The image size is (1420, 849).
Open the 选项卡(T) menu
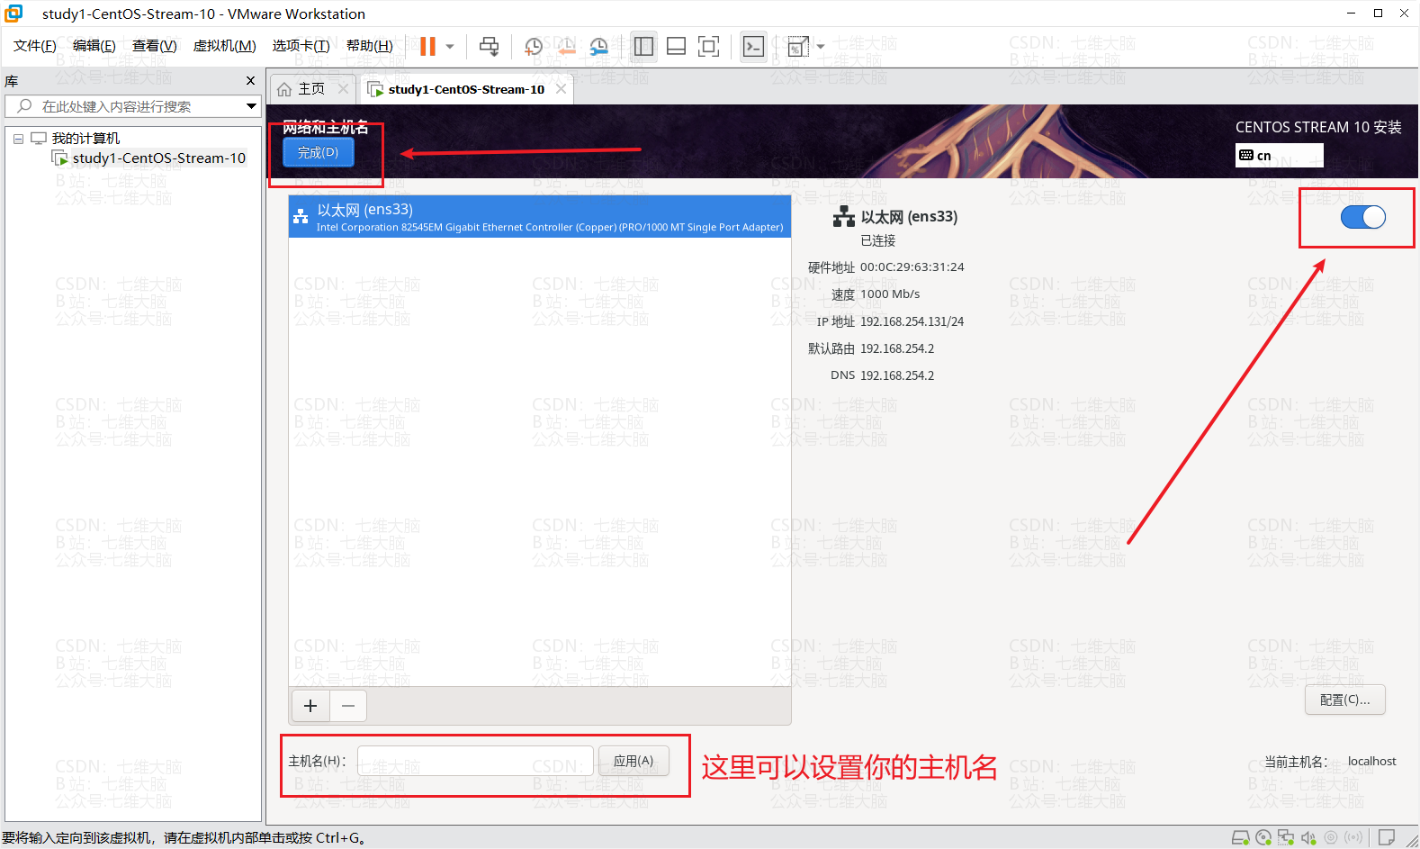point(301,46)
